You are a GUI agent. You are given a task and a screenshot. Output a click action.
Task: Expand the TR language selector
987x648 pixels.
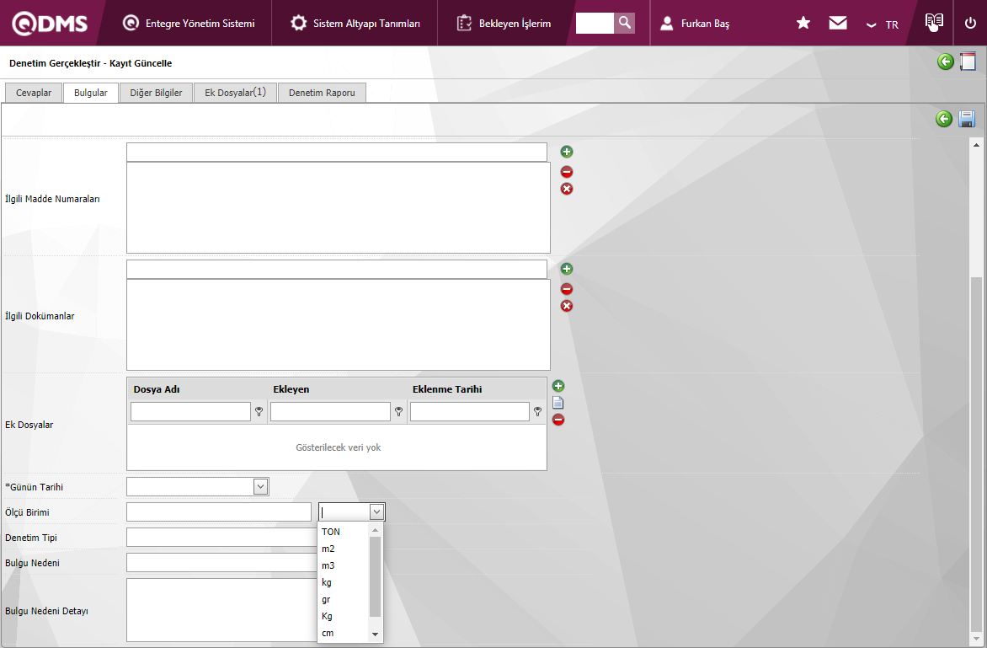(883, 24)
